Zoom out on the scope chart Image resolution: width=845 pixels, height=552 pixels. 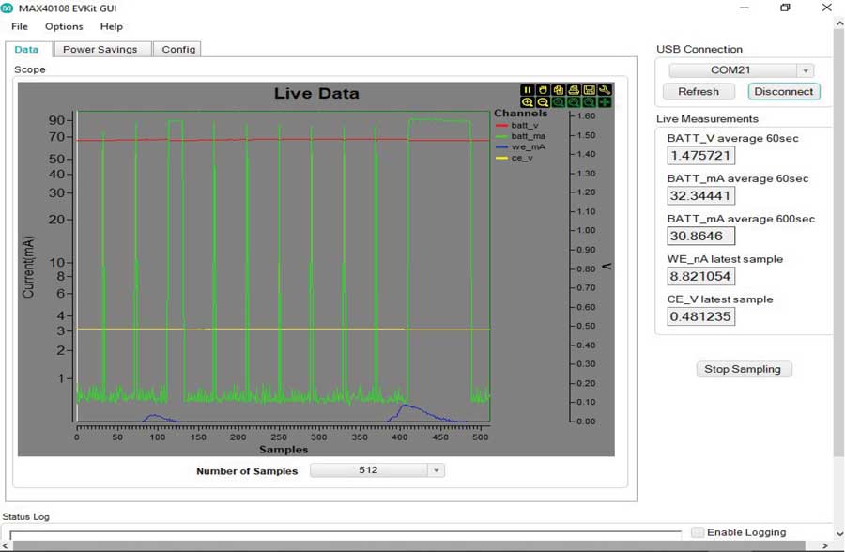[x=543, y=102]
